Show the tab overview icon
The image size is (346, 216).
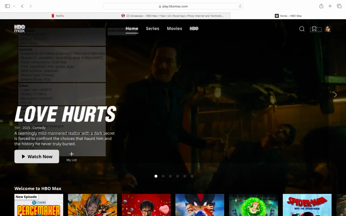coord(339,6)
